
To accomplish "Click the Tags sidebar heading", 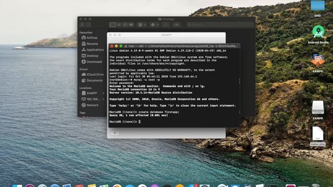I will coord(82,113).
